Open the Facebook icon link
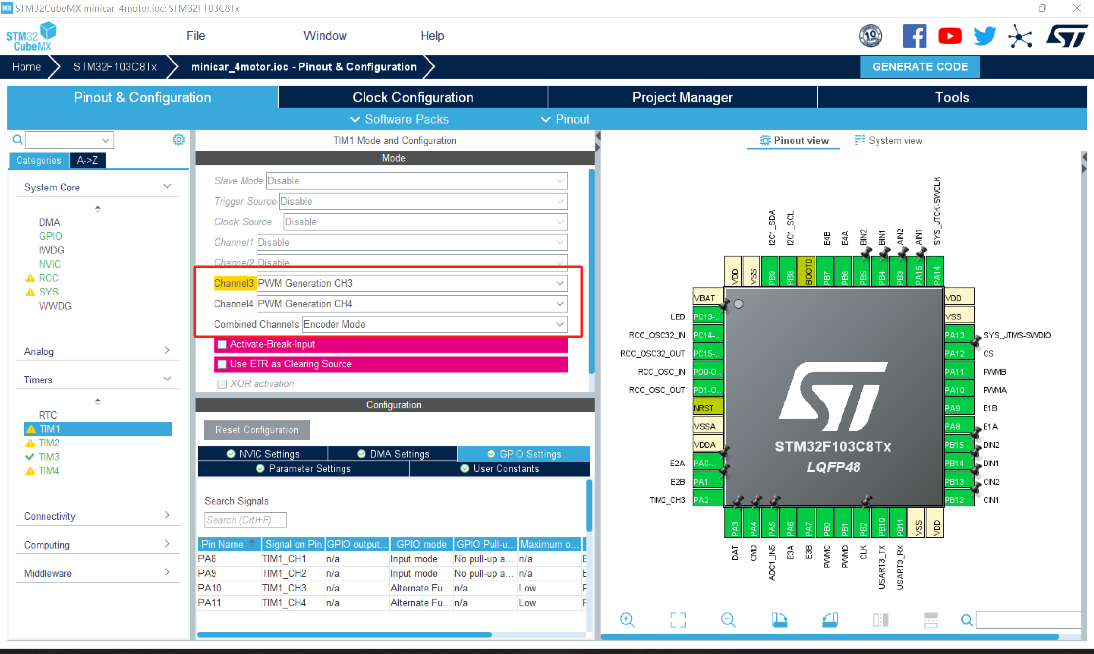This screenshot has width=1094, height=654. coord(914,36)
